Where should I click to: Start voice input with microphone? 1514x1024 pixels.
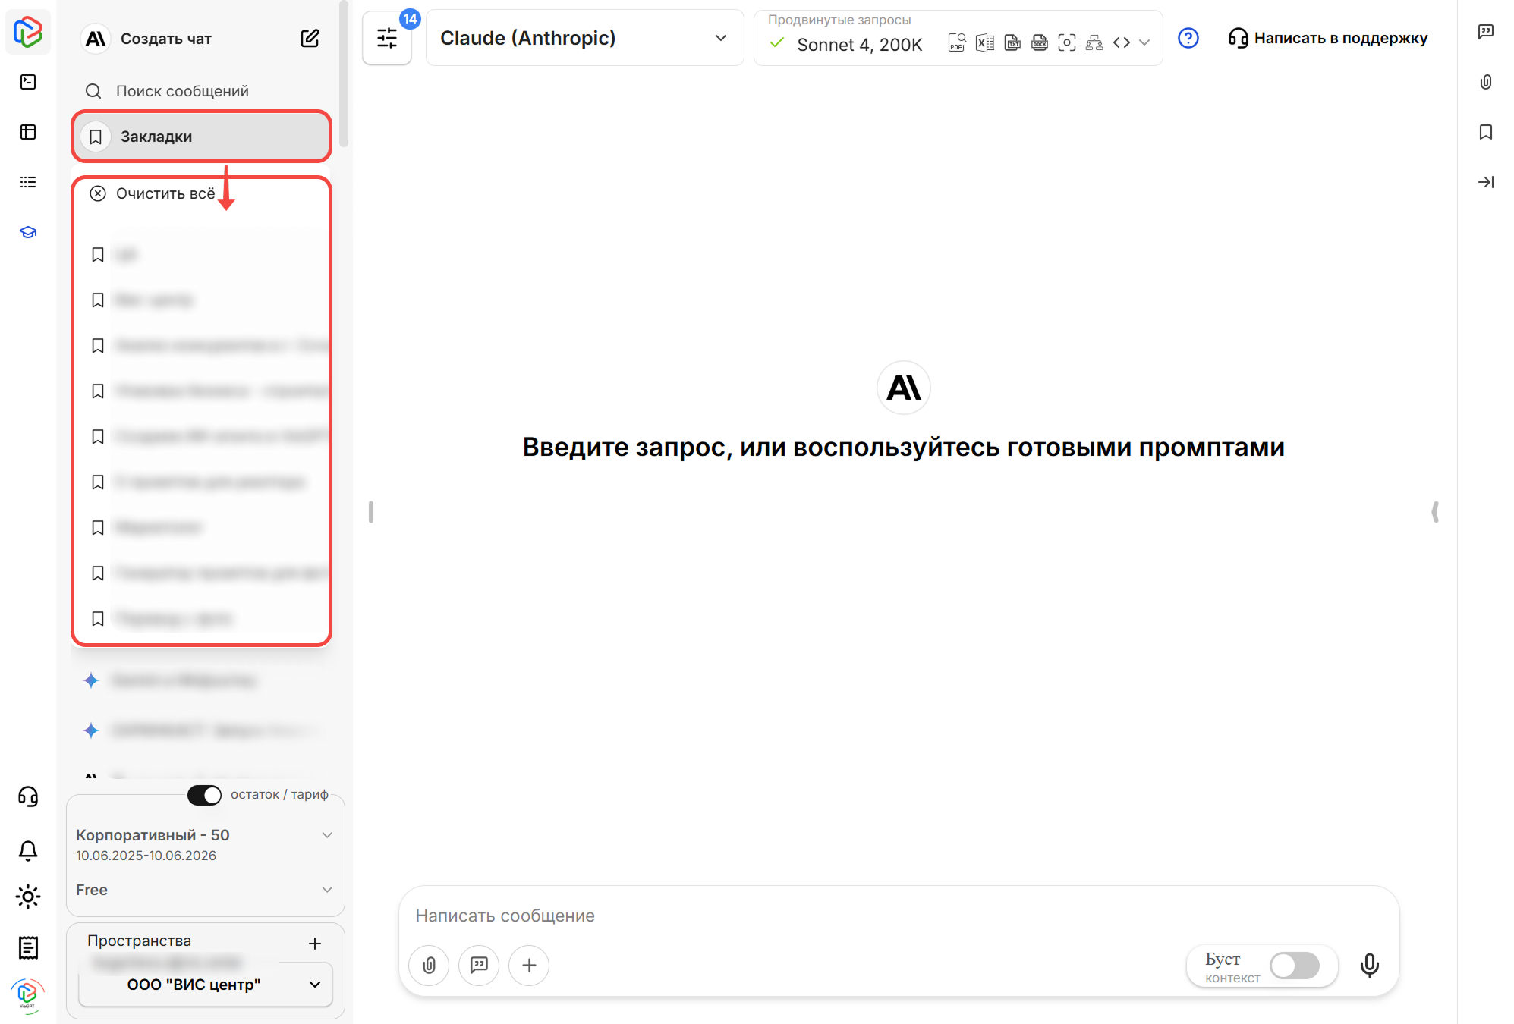tap(1370, 965)
